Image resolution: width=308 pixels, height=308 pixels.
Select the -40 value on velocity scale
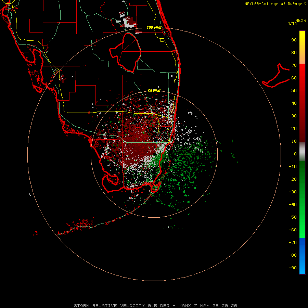[x=293, y=205]
